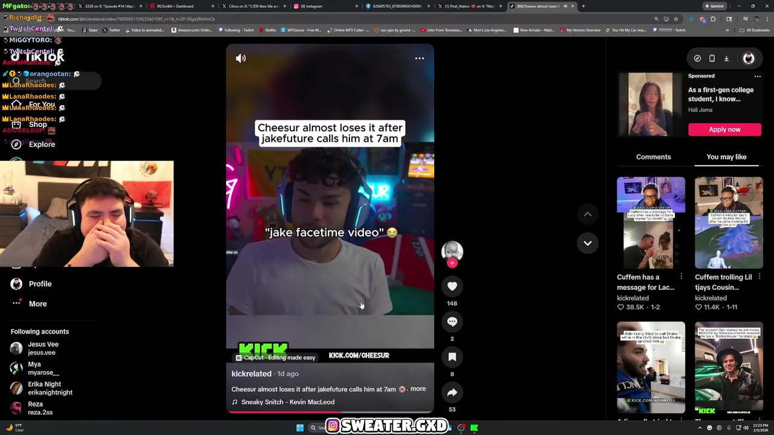Click the Following accounts heading
The image size is (774, 435).
(x=40, y=332)
